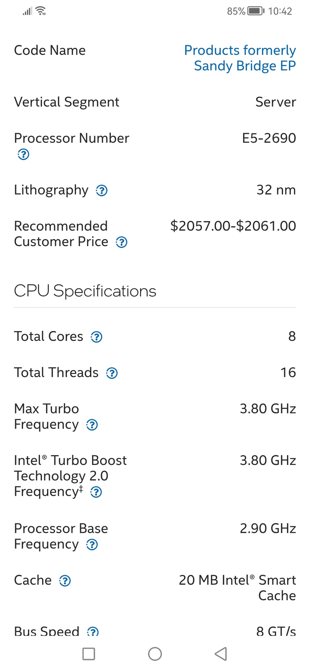Tap the Max Turbo Frequency help icon
310x672 pixels.
[92, 425]
